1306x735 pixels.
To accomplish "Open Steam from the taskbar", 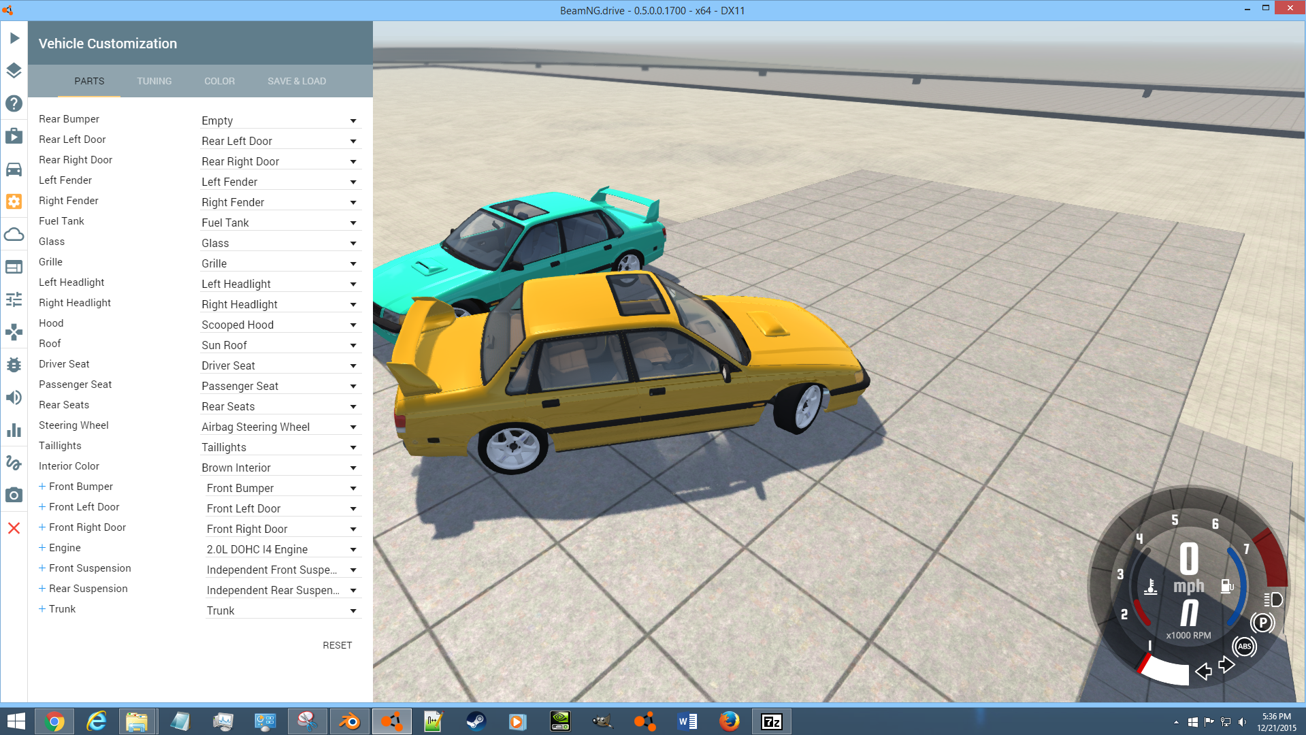I will coord(476,721).
